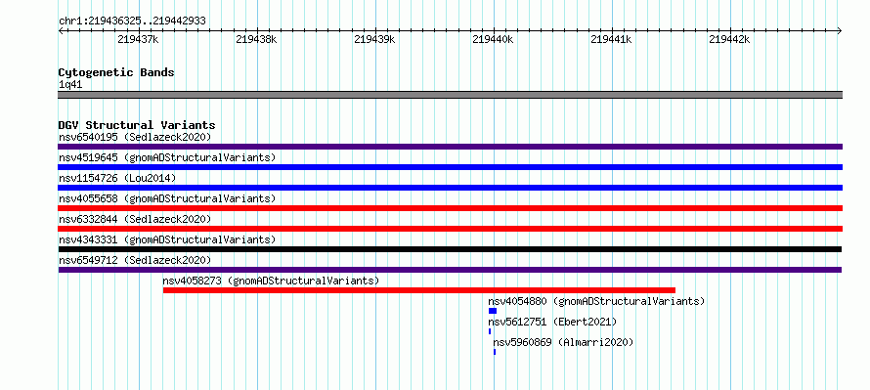
Task: Select the nsv4055658 red variant bar
Action: coord(450,208)
